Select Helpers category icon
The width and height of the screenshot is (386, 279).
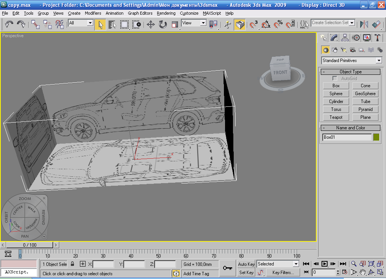pyautogui.click(x=361, y=50)
